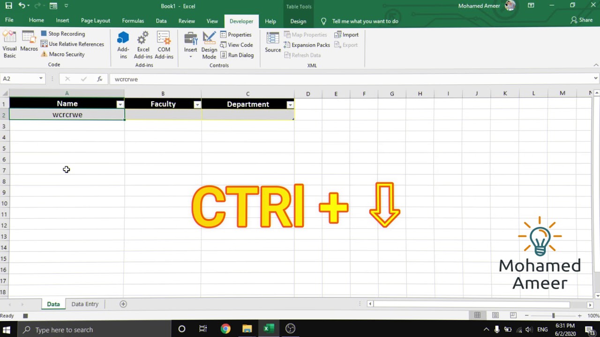Open File Explorer from the taskbar
Screen dimensions: 600x337
[247, 329]
